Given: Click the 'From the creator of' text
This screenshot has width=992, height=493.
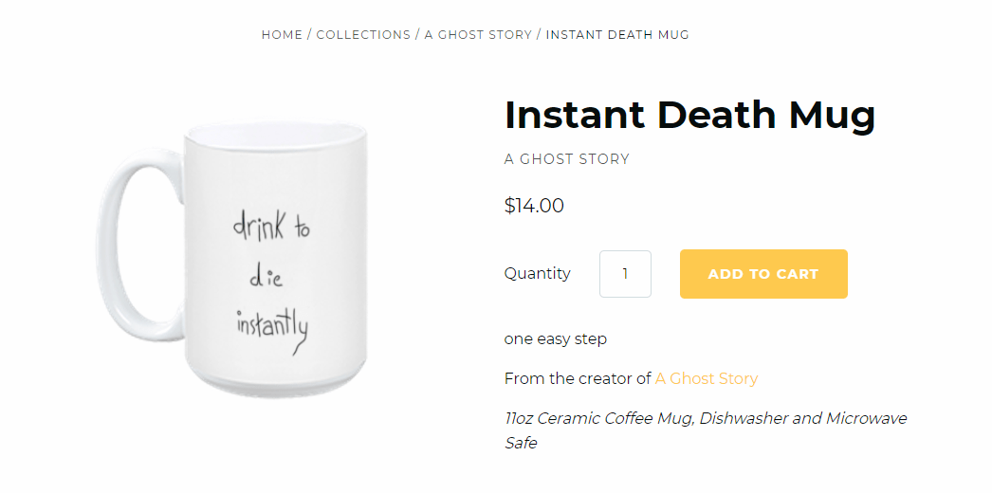Looking at the screenshot, I should 577,378.
